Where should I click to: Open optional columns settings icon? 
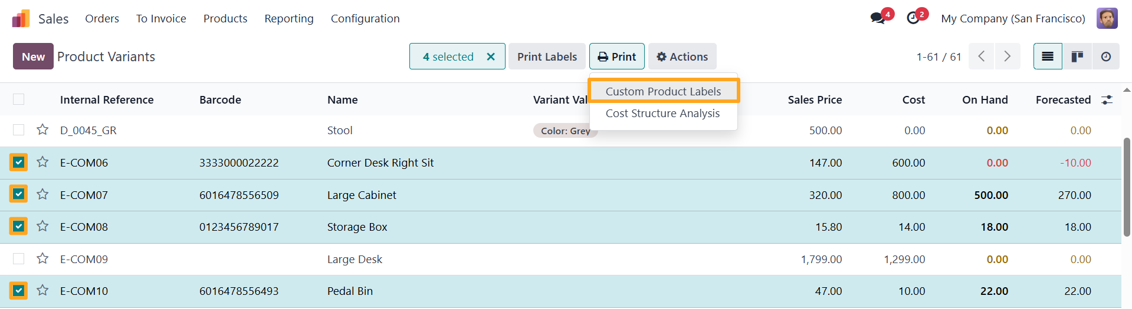1107,100
